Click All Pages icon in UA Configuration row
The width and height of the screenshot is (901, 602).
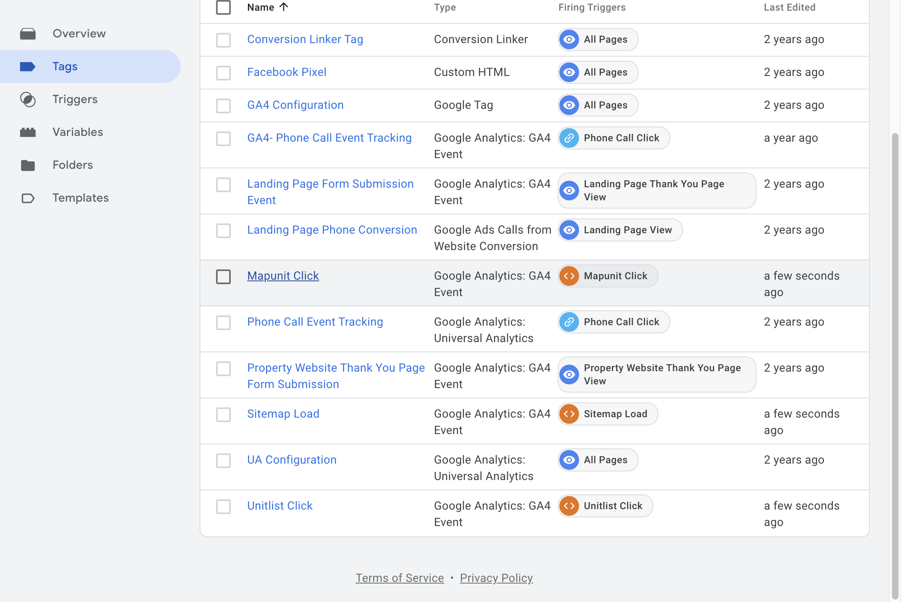coord(569,460)
